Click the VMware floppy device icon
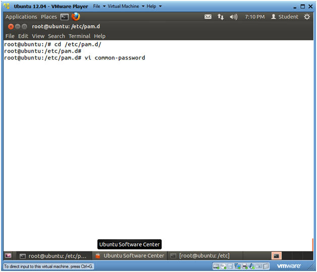Screen dimensions: 317x272 tap(230, 266)
